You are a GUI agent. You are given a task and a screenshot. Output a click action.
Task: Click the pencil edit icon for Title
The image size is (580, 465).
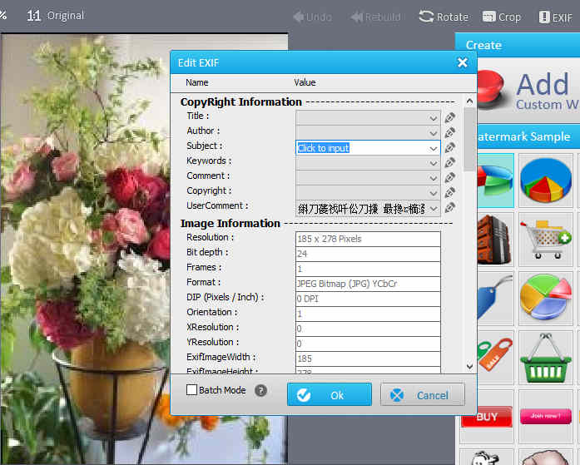pos(450,118)
